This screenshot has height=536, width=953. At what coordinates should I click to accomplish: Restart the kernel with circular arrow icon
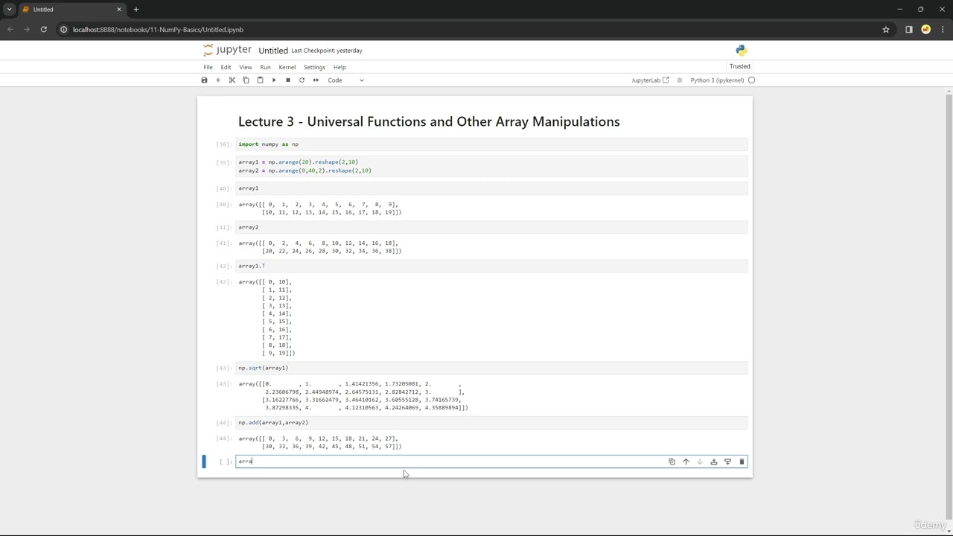coord(302,80)
